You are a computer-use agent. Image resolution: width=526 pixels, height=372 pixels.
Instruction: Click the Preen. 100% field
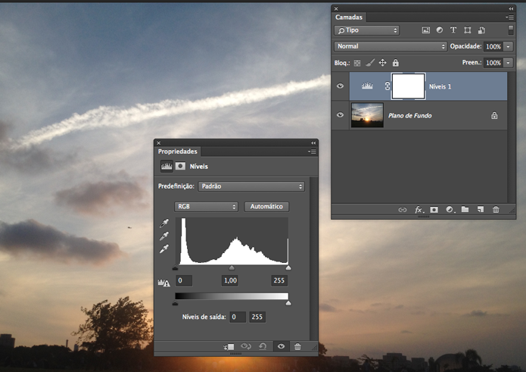tap(493, 62)
